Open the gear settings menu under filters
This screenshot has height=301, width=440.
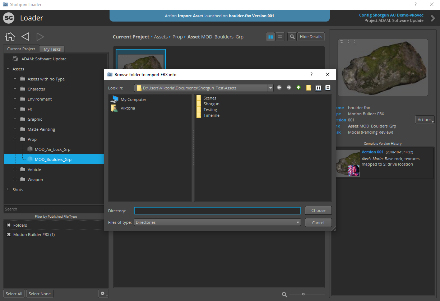coord(103,294)
